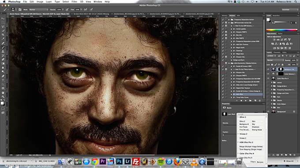Select the Eraser tool
The width and height of the screenshot is (300, 168).
click(3, 59)
